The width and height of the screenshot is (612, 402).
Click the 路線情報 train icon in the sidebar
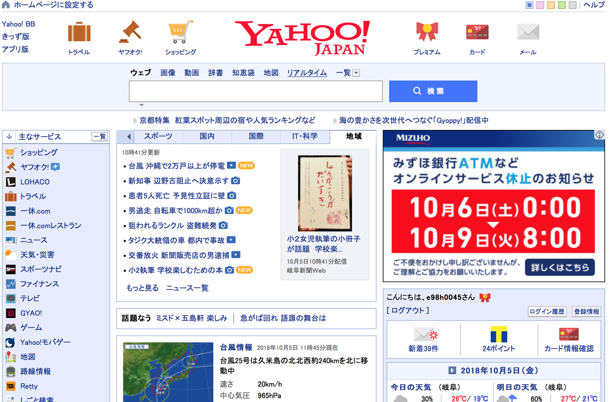pos(11,371)
